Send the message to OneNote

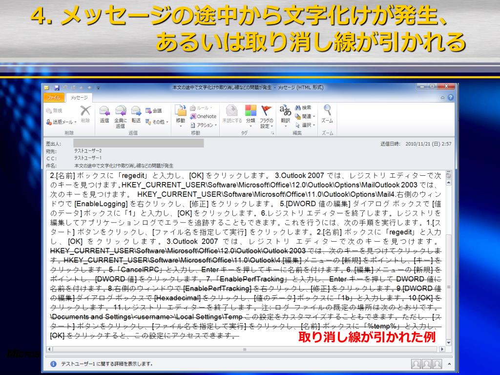[x=203, y=116]
